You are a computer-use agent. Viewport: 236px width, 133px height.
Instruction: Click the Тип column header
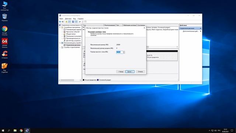(119, 25)
